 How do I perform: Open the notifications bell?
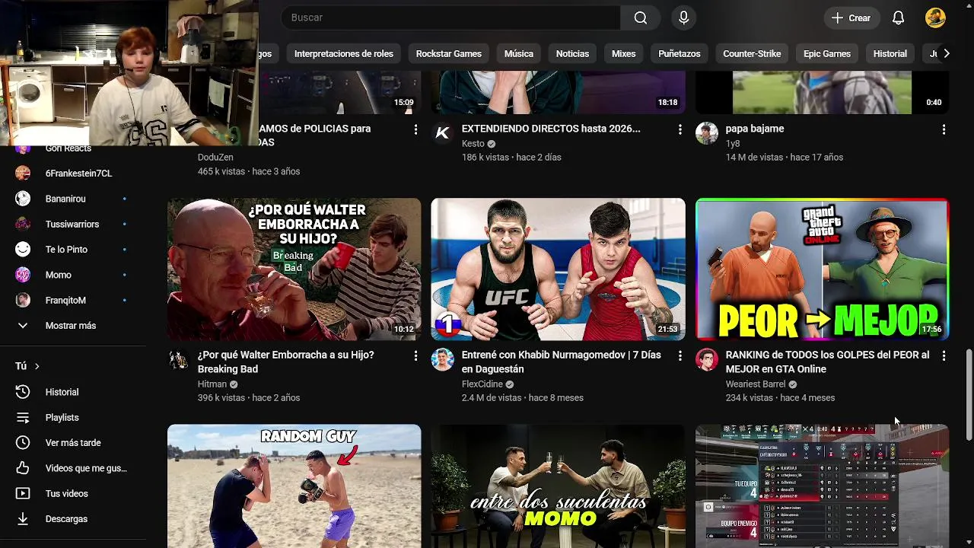[898, 18]
